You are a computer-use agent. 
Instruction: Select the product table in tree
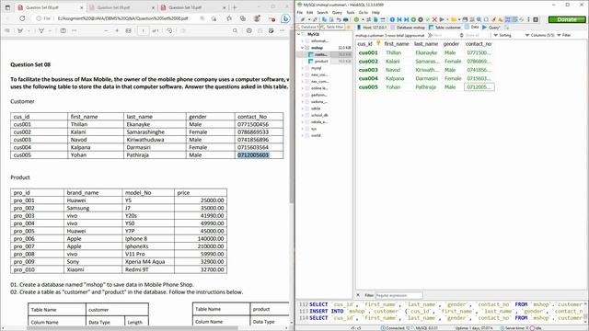click(321, 62)
